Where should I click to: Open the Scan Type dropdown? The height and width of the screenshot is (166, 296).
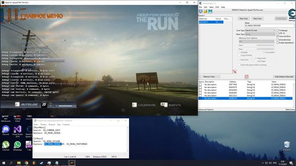click(x=260, y=30)
